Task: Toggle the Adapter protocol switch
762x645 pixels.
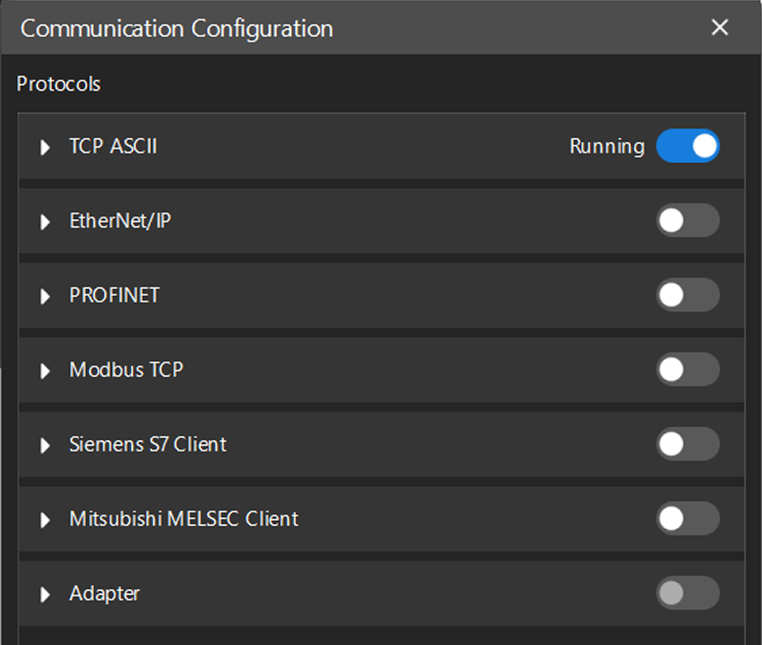Action: (x=687, y=594)
